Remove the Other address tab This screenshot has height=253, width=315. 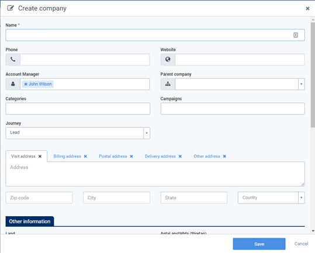click(x=224, y=156)
